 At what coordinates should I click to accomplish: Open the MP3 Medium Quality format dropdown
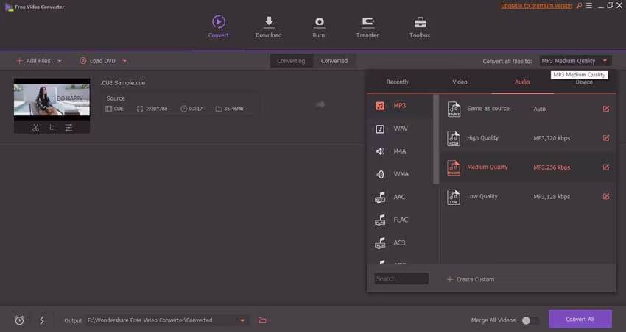(575, 61)
